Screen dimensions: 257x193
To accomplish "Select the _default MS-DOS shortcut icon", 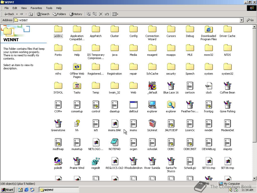I will 152,86.
